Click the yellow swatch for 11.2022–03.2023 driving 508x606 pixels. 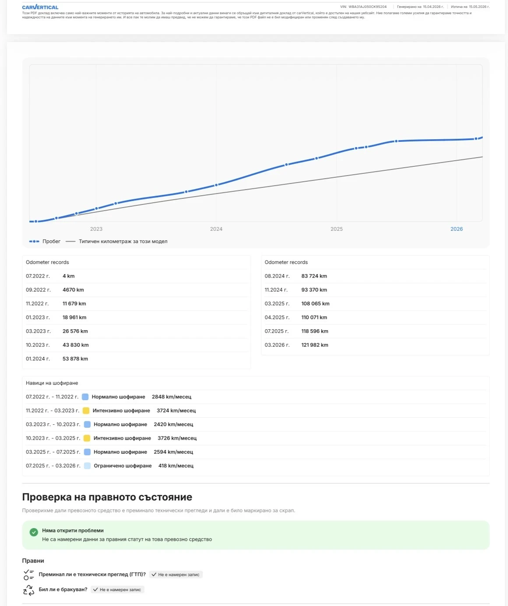86,411
